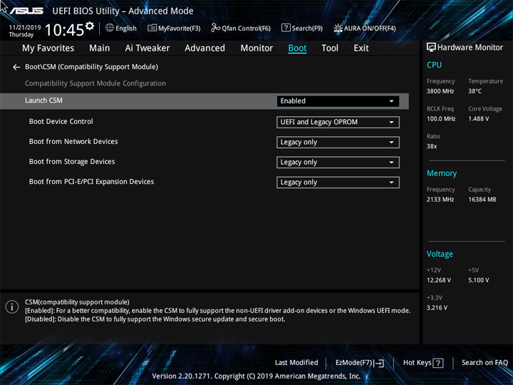Click the +12V value 12.268 V
The height and width of the screenshot is (385, 513).
click(438, 280)
